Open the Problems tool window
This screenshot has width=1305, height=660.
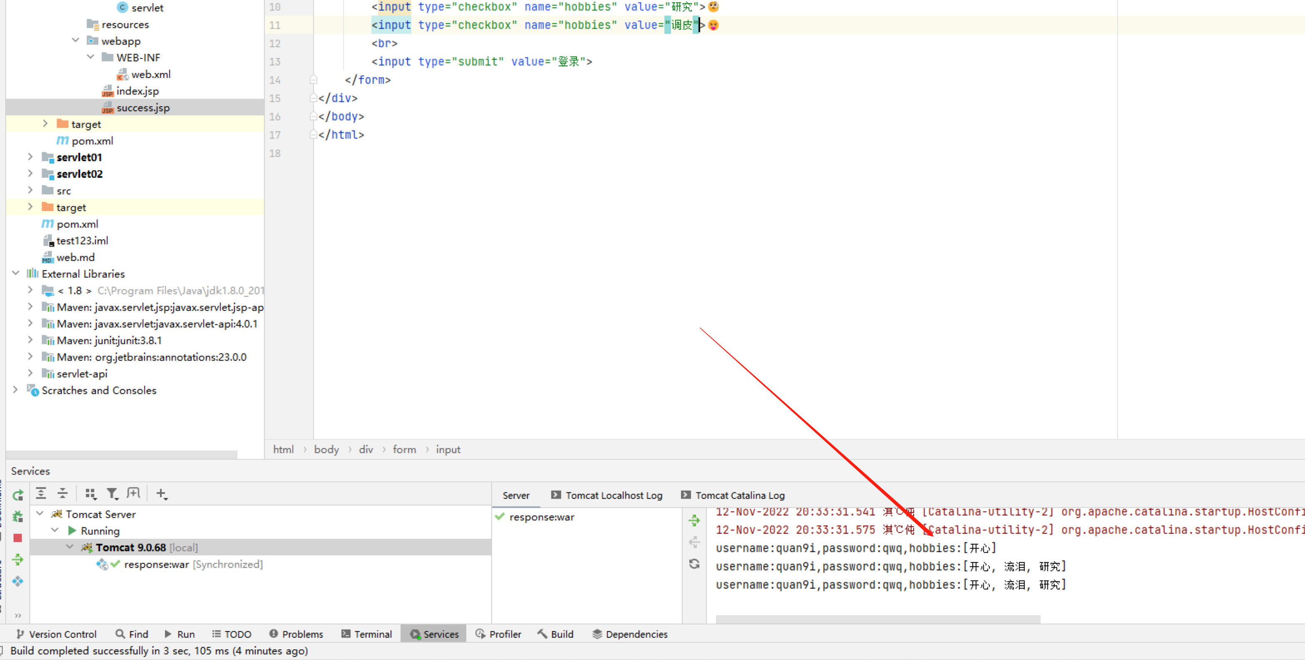(x=296, y=634)
